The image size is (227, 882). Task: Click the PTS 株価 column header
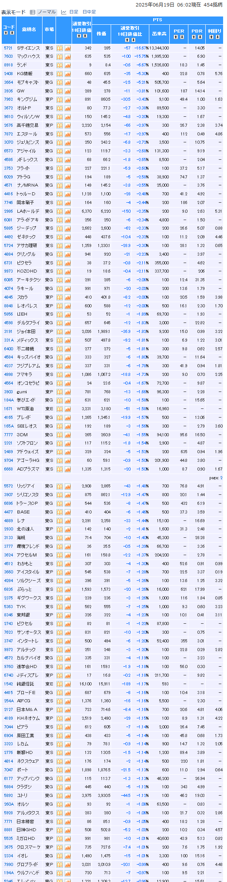pyautogui.click(x=101, y=33)
